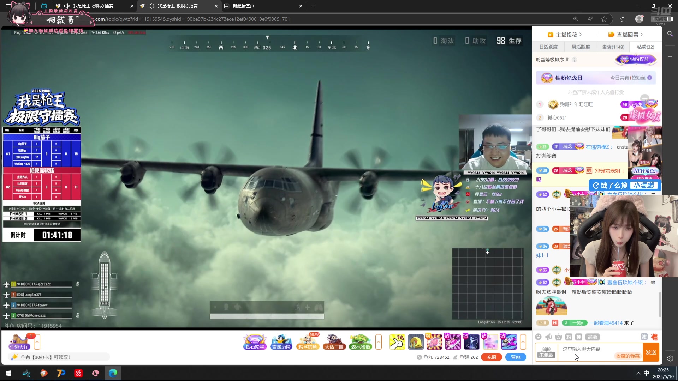Mute the first 我是枪王 tab audio
Screen dimensions: 678x381
pos(67,6)
